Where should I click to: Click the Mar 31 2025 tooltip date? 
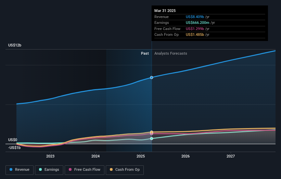pos(165,11)
